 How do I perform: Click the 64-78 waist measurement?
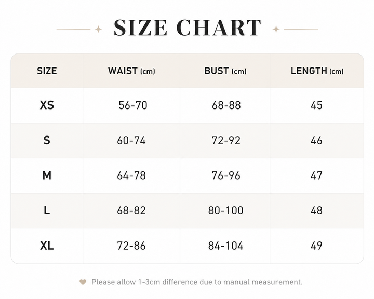click(131, 176)
